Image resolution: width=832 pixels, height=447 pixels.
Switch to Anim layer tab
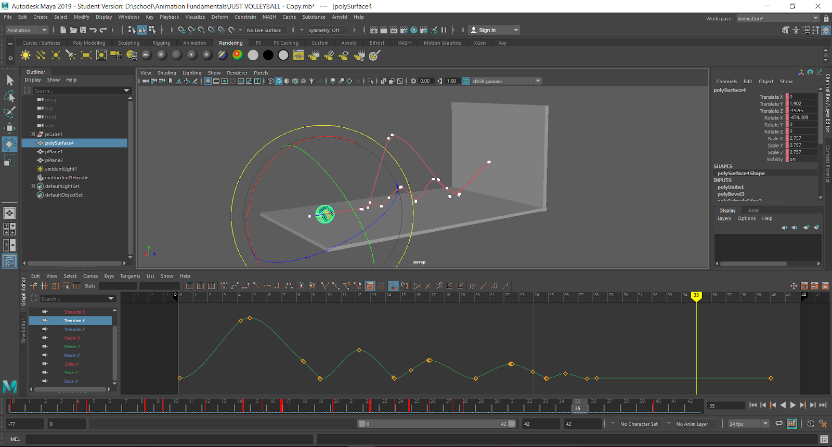[x=753, y=211]
